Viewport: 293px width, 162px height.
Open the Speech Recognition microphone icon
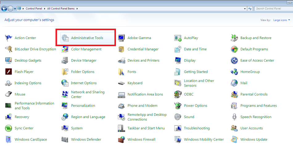pyautogui.click(x=234, y=117)
